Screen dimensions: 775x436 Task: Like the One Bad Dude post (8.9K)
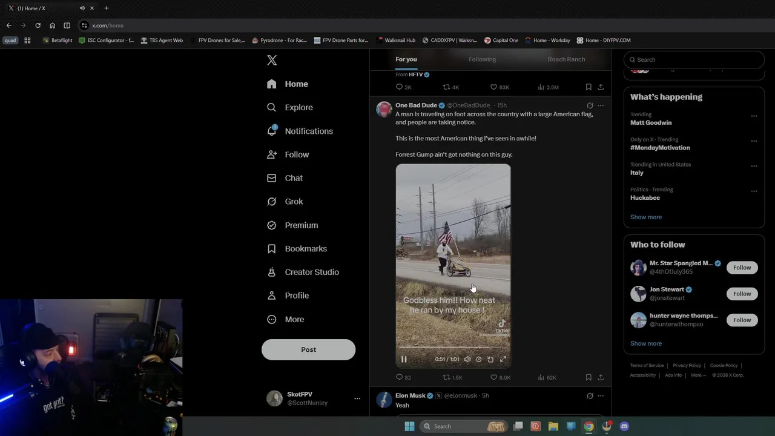pos(500,377)
